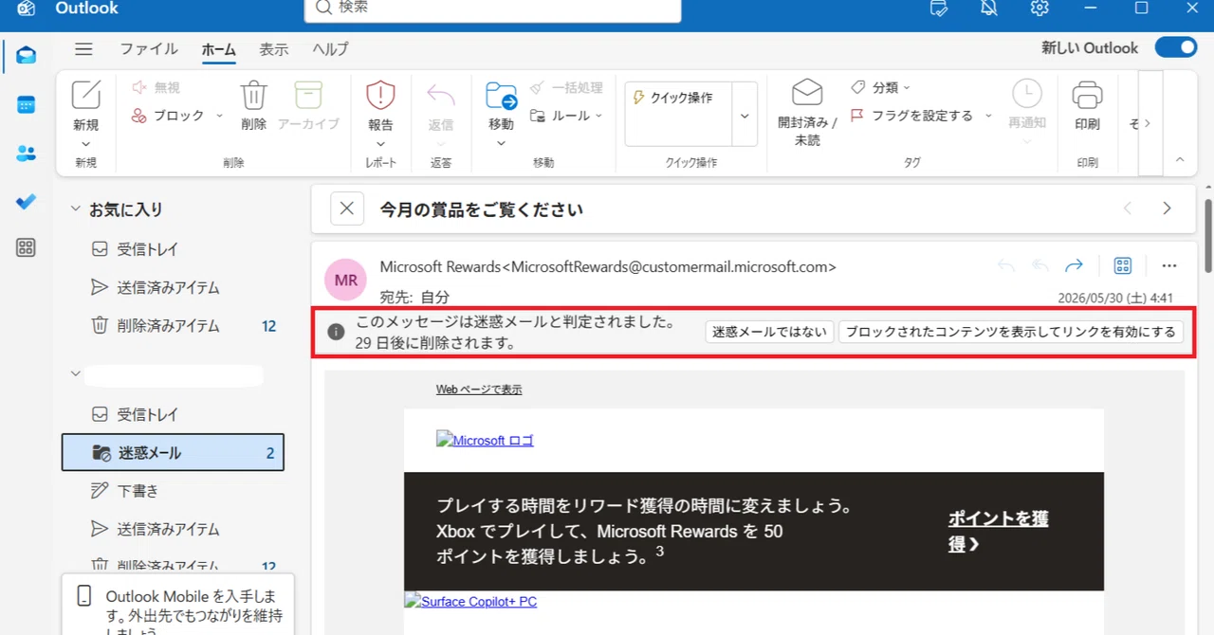
Task: Open フラグを設定する dropdown arrow
Action: pyautogui.click(x=988, y=116)
